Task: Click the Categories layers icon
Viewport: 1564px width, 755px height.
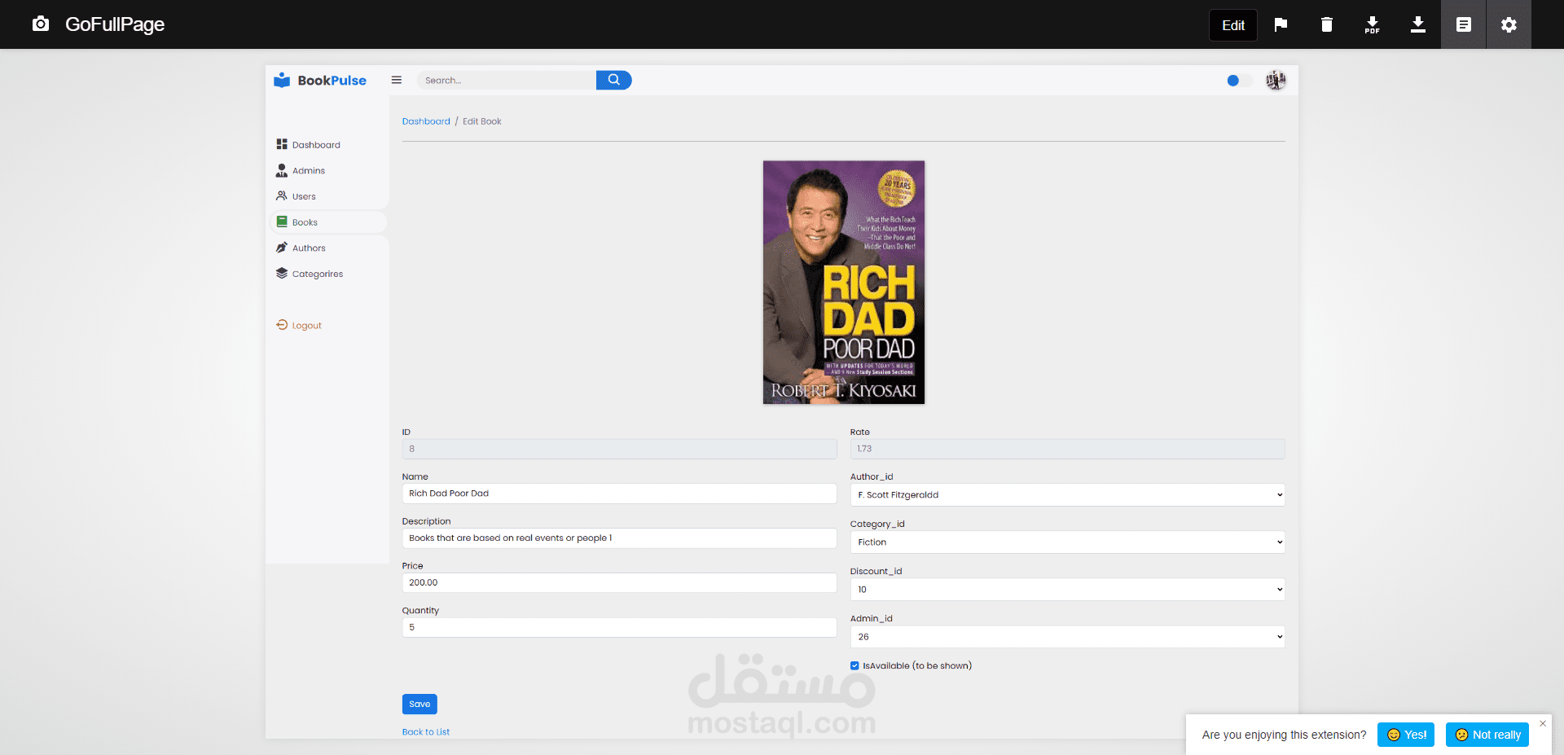Action: click(x=282, y=273)
